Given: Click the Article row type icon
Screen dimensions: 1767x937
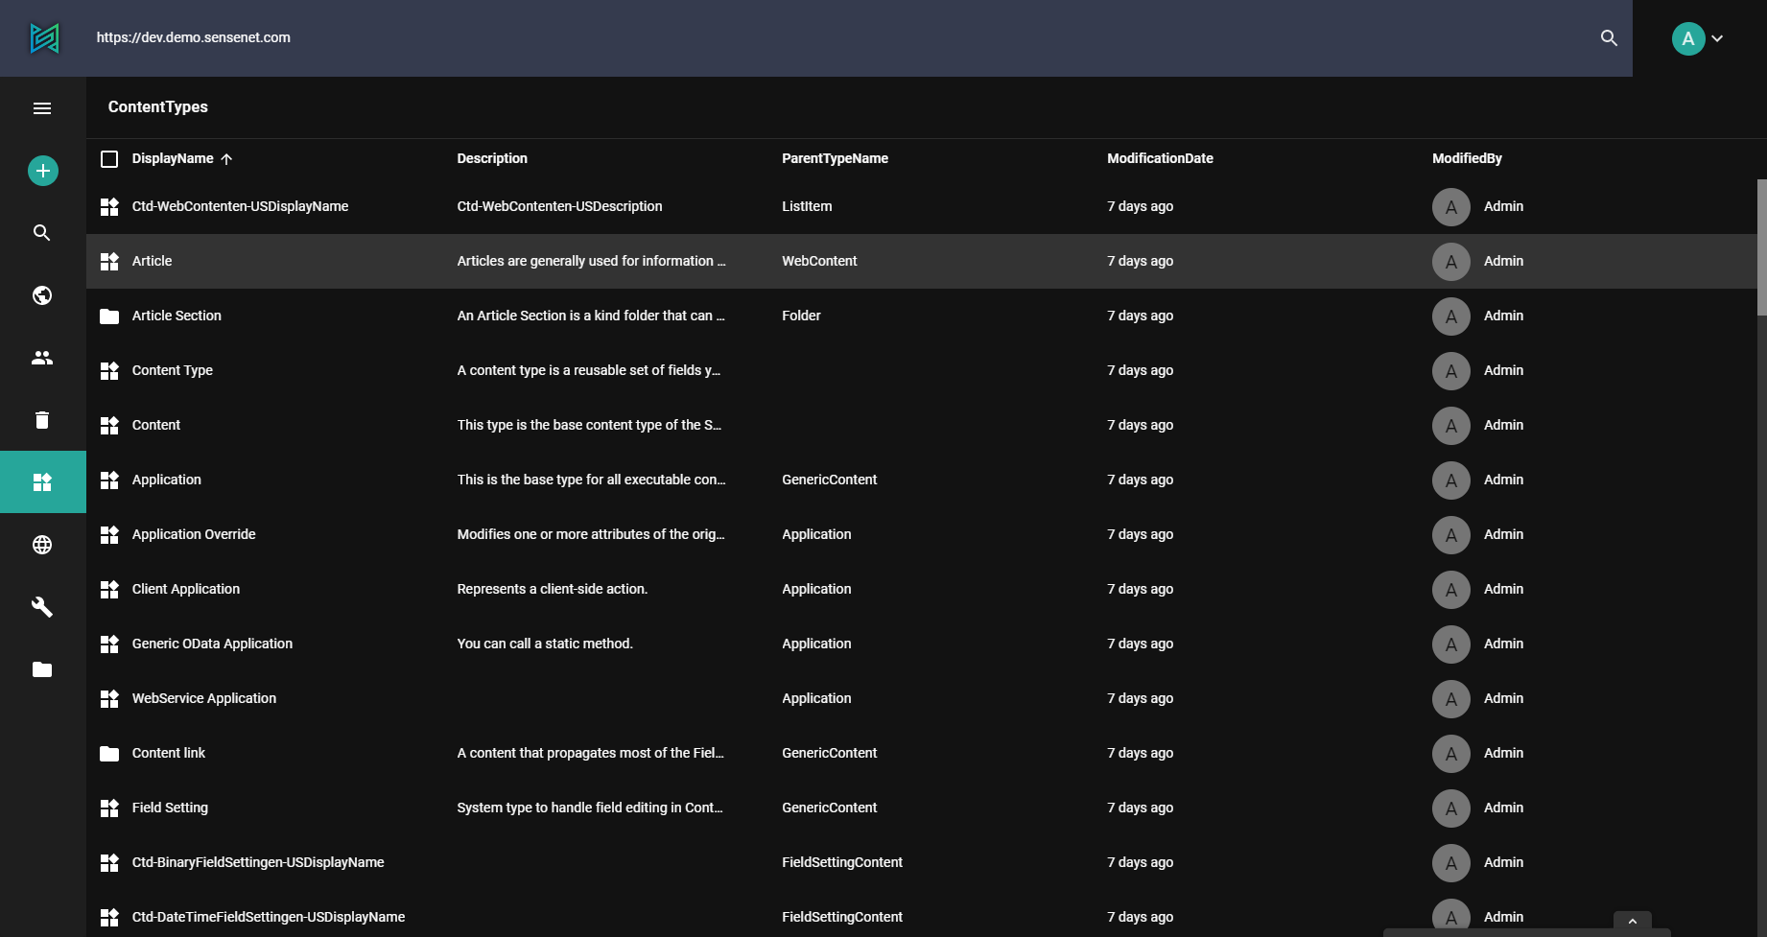Looking at the screenshot, I should tap(109, 261).
